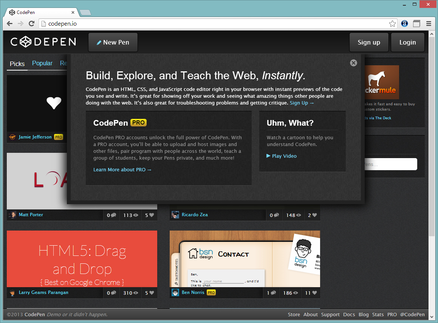The width and height of the screenshot is (438, 323).
Task: Click the Sign up button
Action: [x=369, y=42]
